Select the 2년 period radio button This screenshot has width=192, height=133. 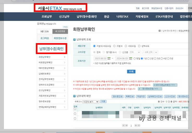pos(148,59)
